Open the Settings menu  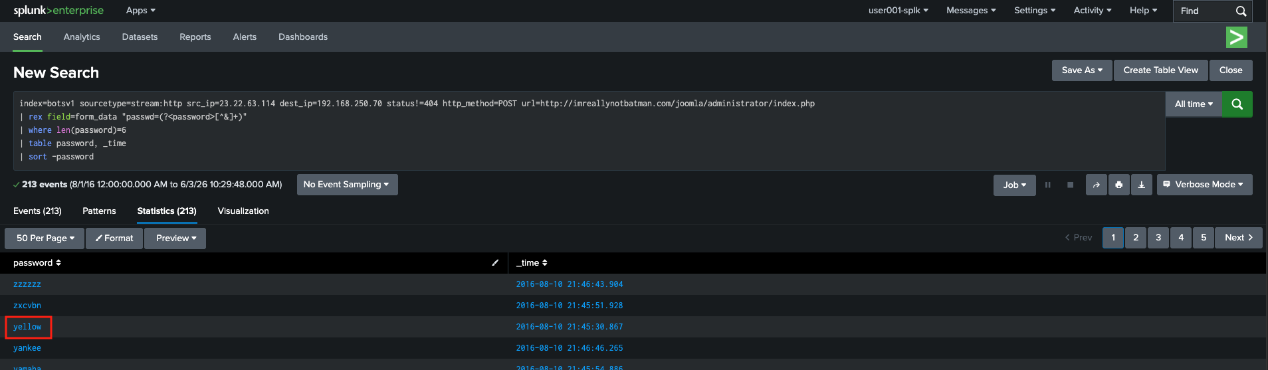tap(1035, 11)
